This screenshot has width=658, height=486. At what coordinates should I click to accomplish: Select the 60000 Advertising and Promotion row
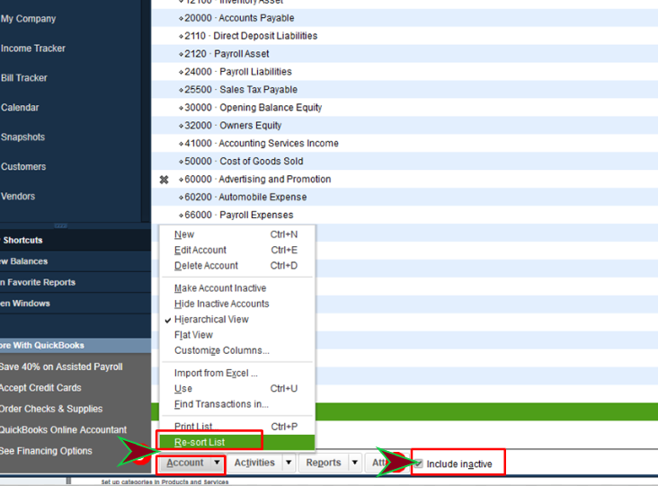pos(405,180)
